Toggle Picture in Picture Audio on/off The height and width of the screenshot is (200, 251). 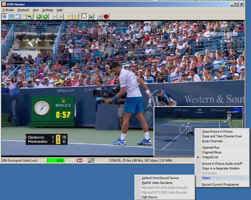[222, 164]
